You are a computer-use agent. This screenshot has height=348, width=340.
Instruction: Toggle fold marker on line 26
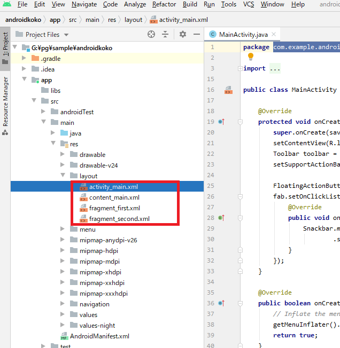pos(240,196)
